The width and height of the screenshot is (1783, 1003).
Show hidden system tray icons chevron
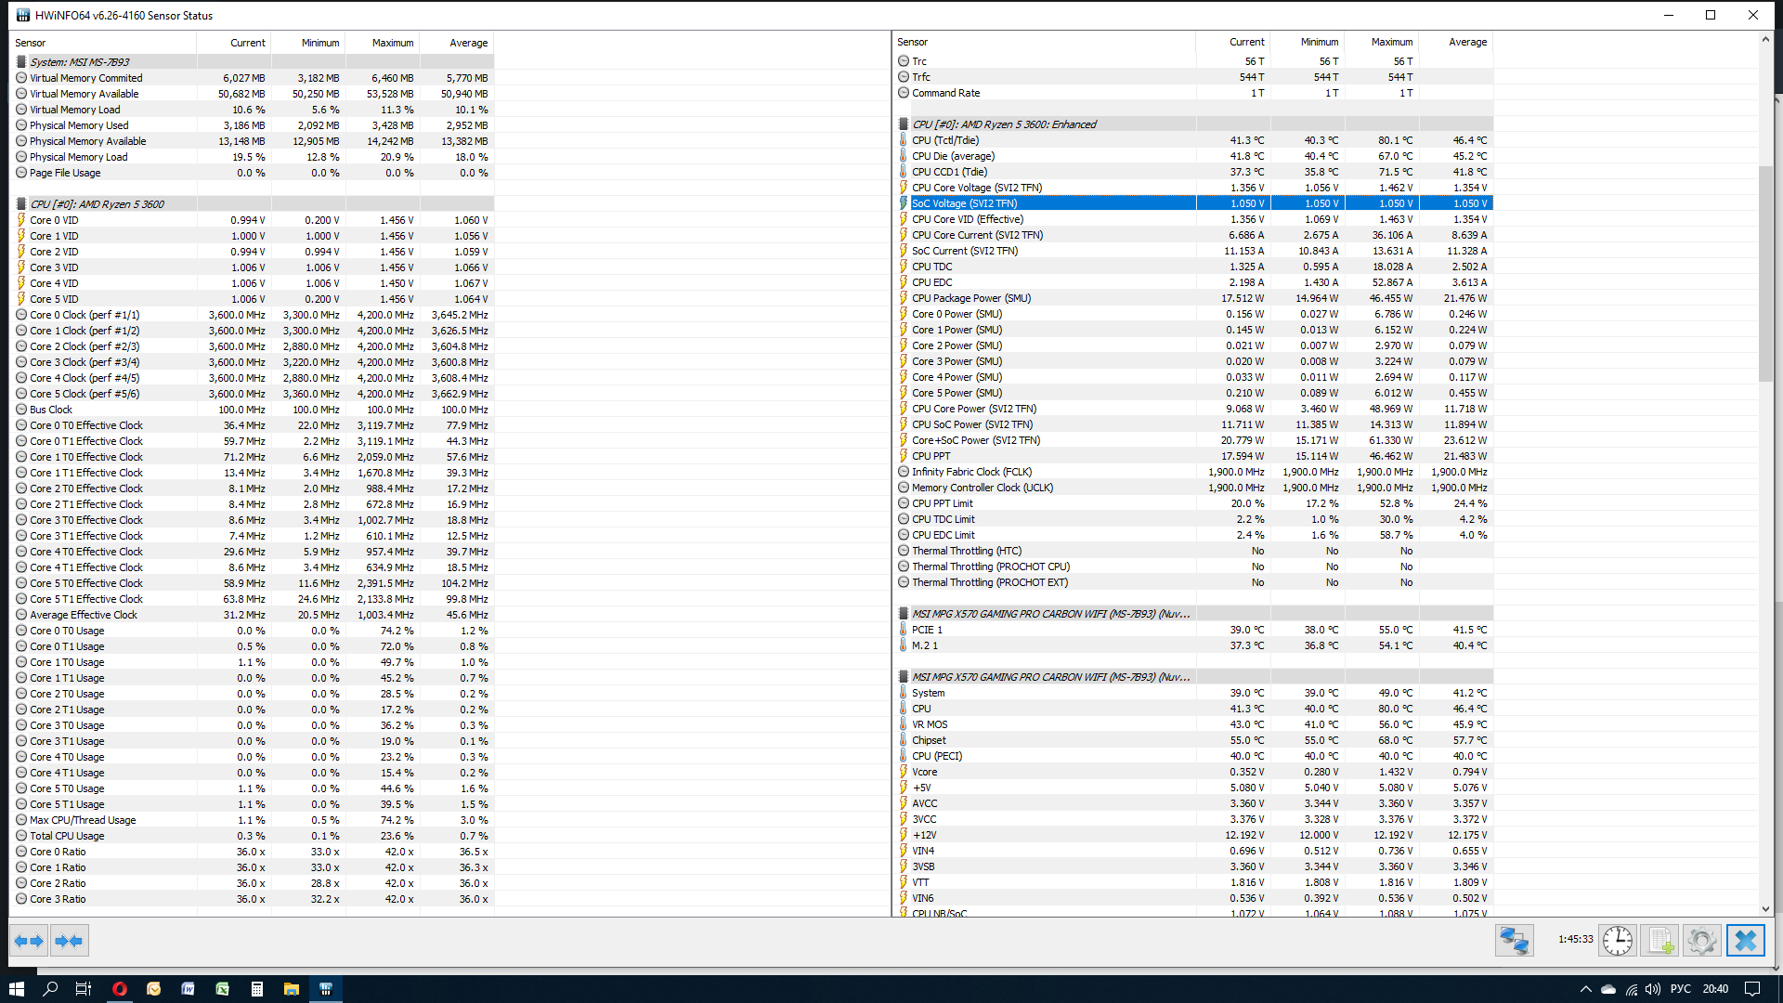click(x=1585, y=989)
